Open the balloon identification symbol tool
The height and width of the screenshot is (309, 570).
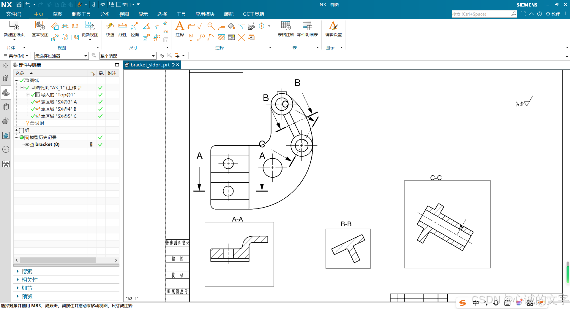pyautogui.click(x=201, y=37)
